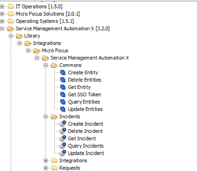This screenshot has width=197, height=171.
Task: Select the Create Incident label
Action: [x=85, y=124]
